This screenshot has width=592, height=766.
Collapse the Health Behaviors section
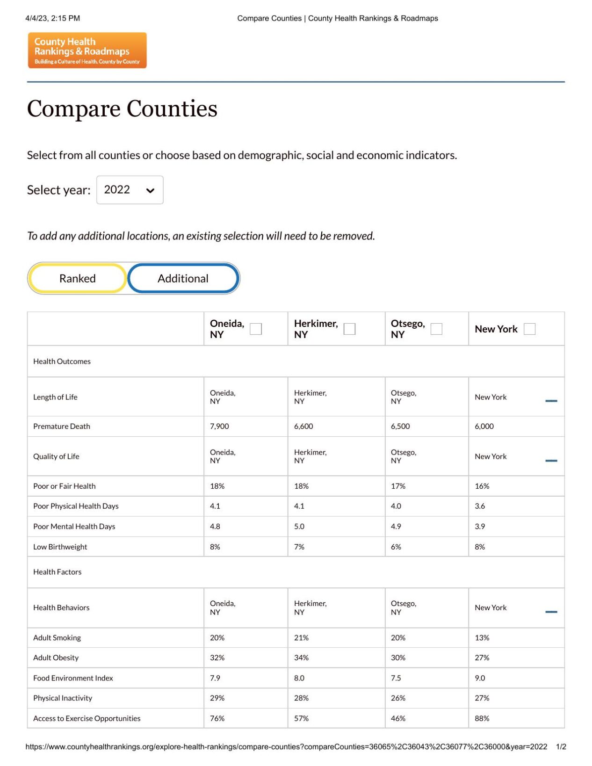coord(551,612)
